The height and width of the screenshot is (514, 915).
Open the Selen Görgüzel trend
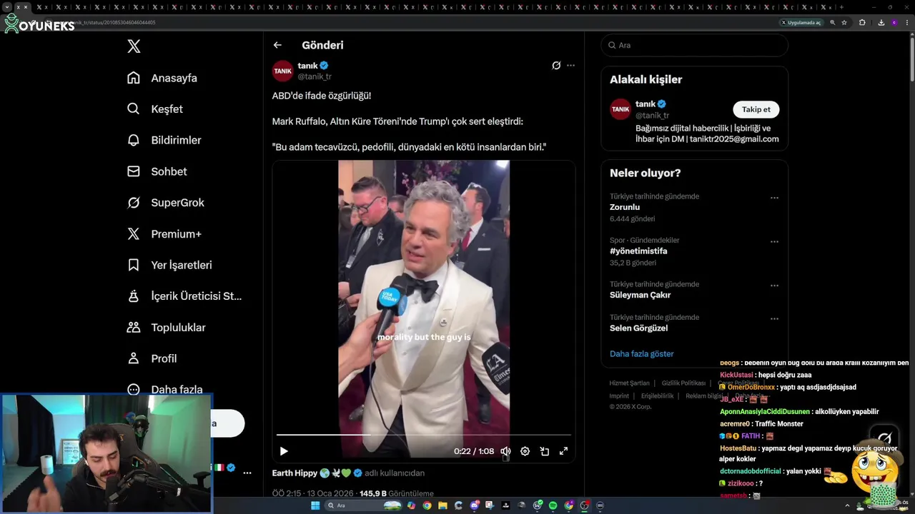638,328
